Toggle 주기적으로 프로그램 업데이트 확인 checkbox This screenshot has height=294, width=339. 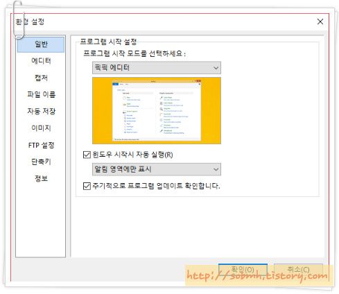(x=87, y=186)
